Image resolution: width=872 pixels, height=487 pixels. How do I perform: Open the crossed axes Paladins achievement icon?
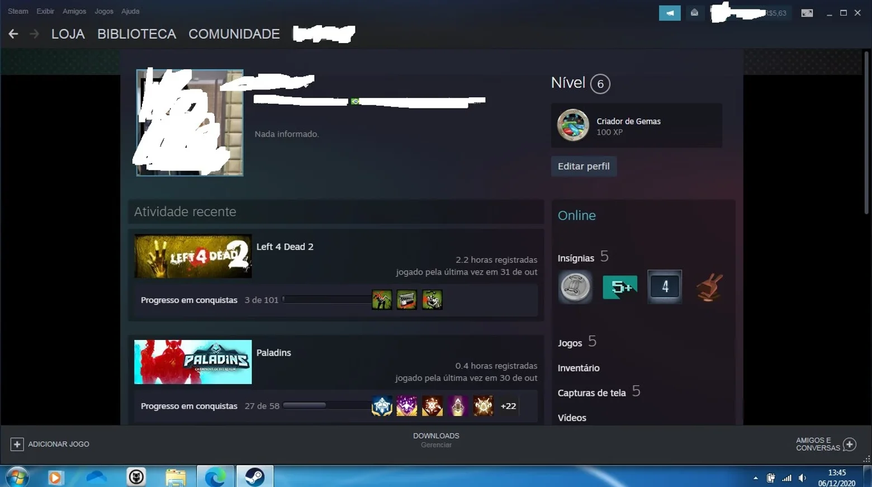click(483, 406)
